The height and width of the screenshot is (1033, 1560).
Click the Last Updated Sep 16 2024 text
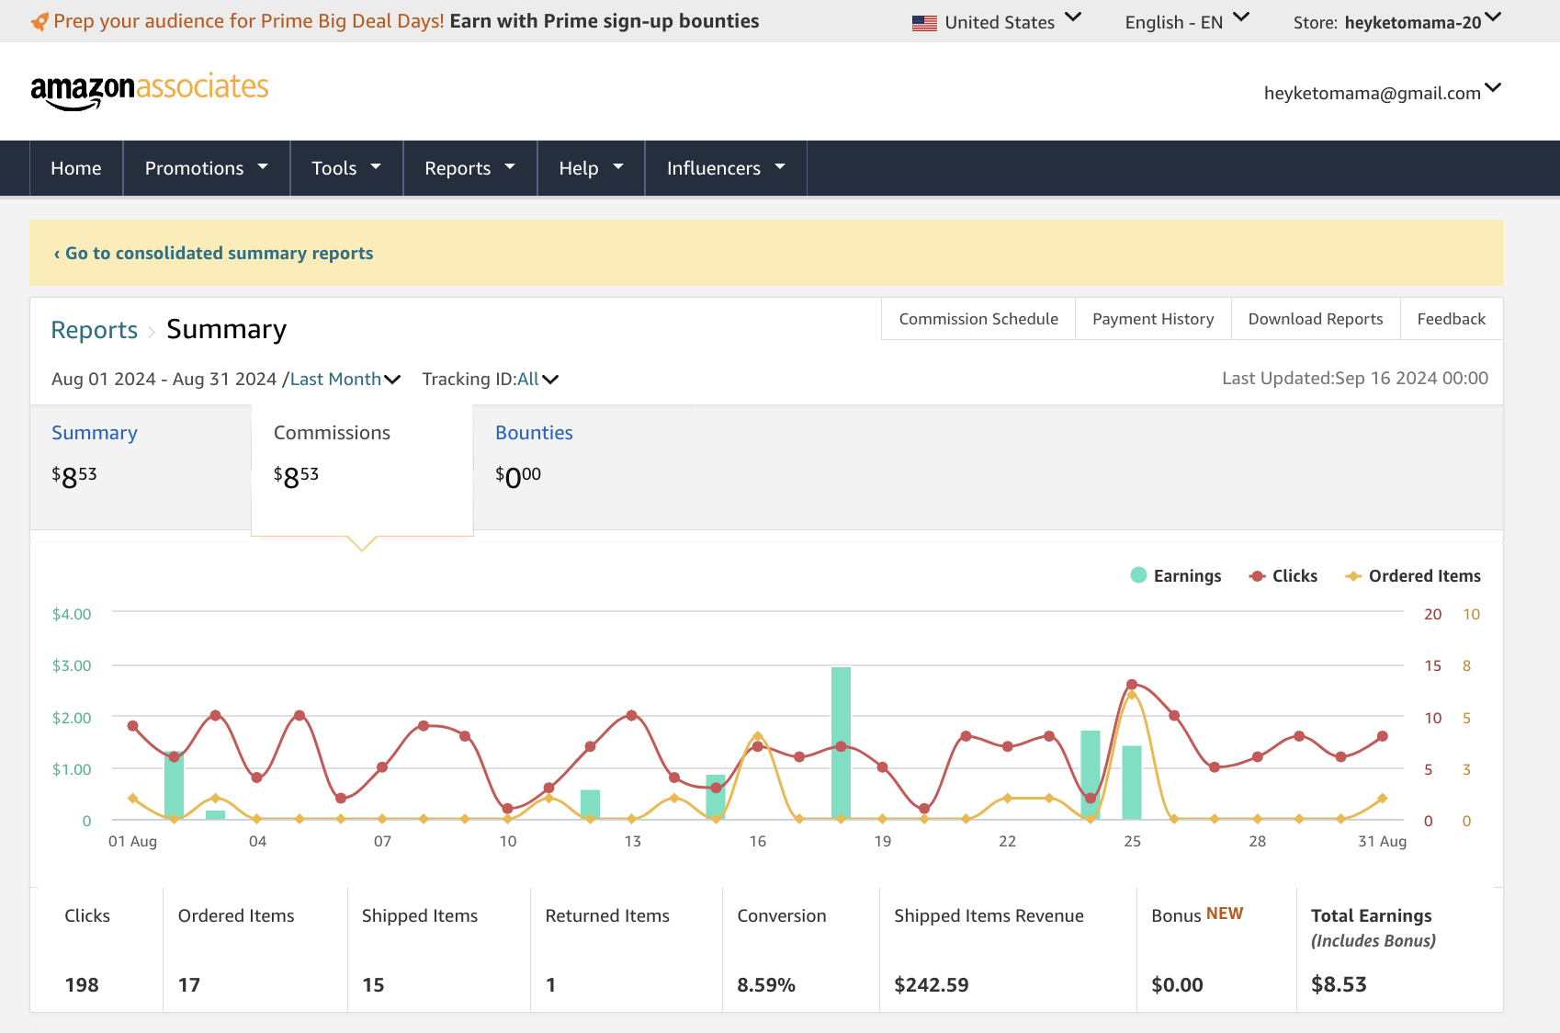pyautogui.click(x=1355, y=378)
